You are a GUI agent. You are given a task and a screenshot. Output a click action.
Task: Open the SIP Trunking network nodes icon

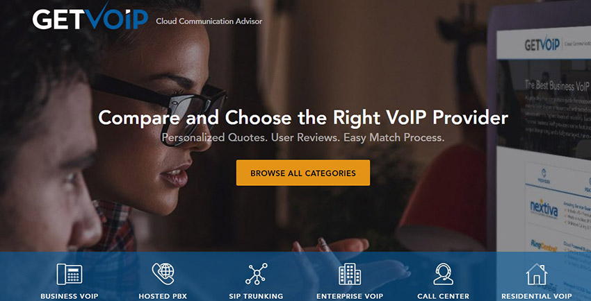[257, 273]
